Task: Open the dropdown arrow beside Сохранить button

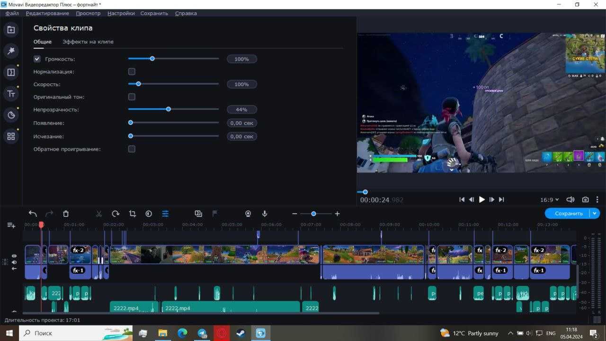Action: [x=595, y=214]
